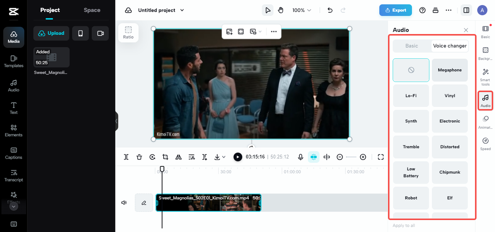Click the Export button

[395, 10]
